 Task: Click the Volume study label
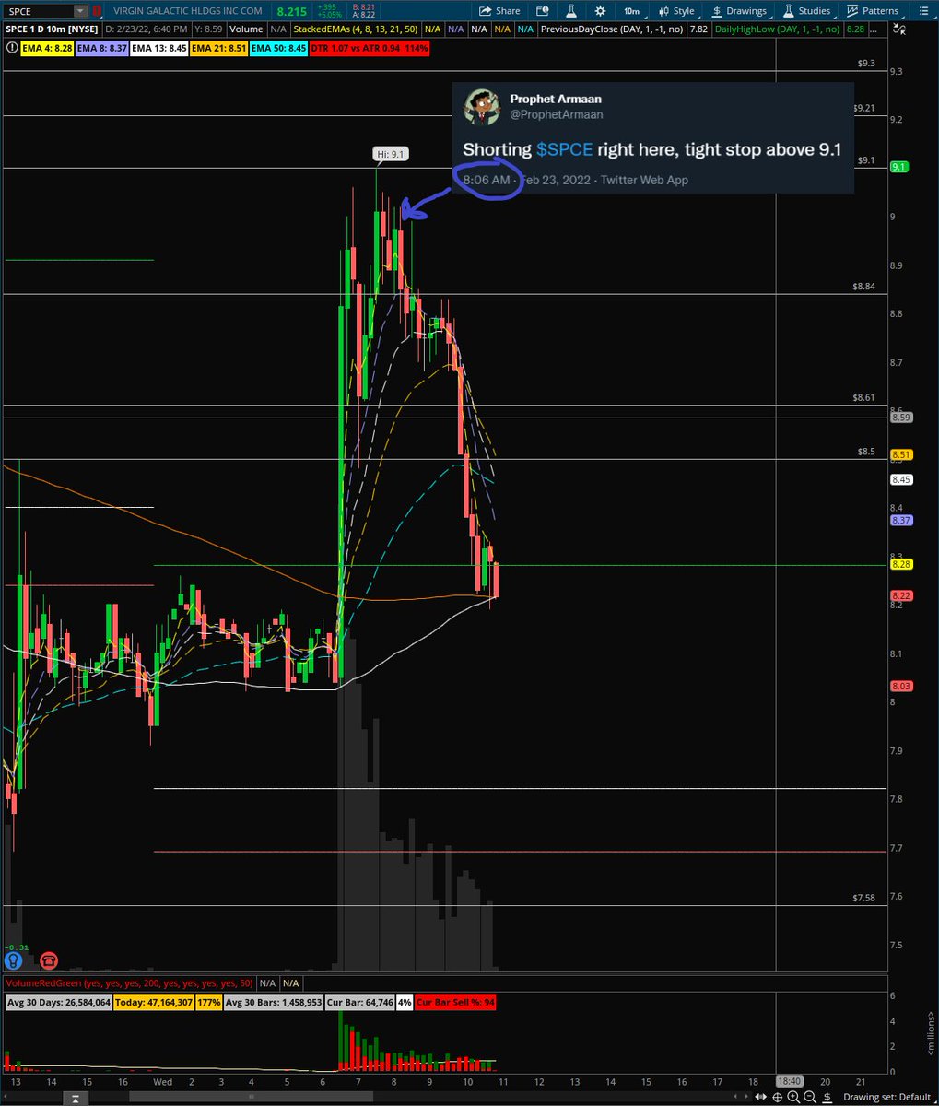click(x=246, y=29)
